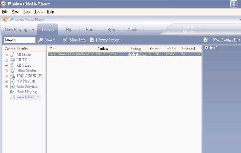
Task: Click the 'Search Results' pane header
Action: pyautogui.click(x=24, y=49)
